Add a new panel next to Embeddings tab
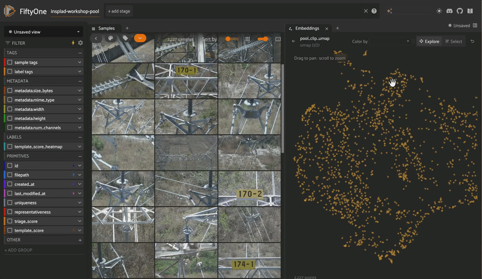The image size is (482, 279). [x=337, y=29]
